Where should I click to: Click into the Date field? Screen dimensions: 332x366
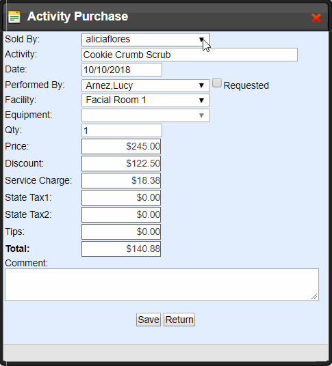(122, 70)
